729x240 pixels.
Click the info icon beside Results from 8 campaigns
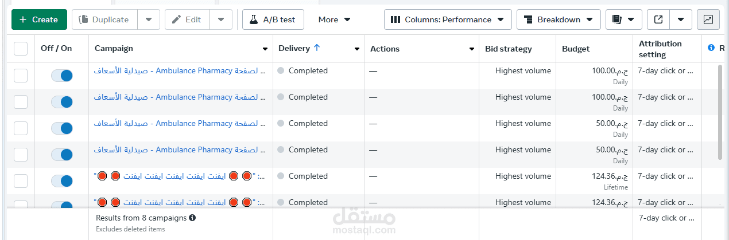(x=192, y=218)
